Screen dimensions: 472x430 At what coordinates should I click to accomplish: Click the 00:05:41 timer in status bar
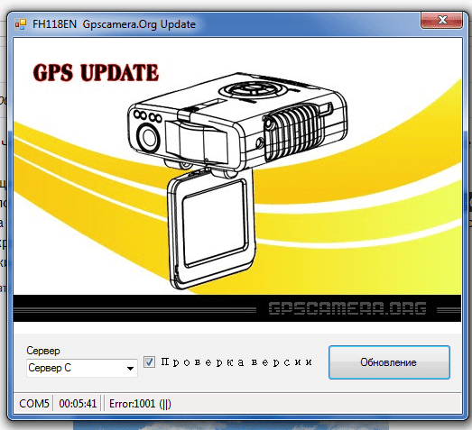click(78, 404)
